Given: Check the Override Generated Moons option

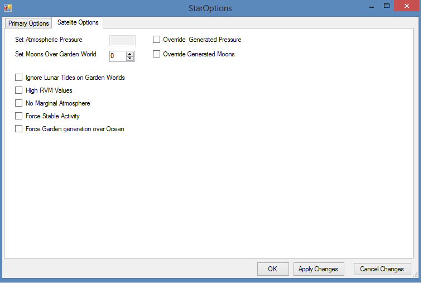Looking at the screenshot, I should tap(157, 54).
